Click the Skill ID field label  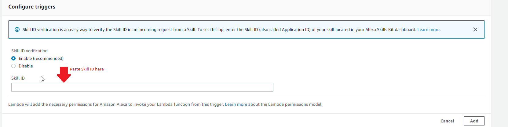tap(18, 78)
